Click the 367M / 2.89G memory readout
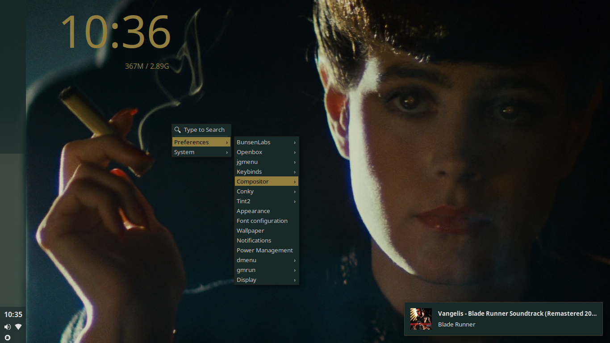 [147, 66]
